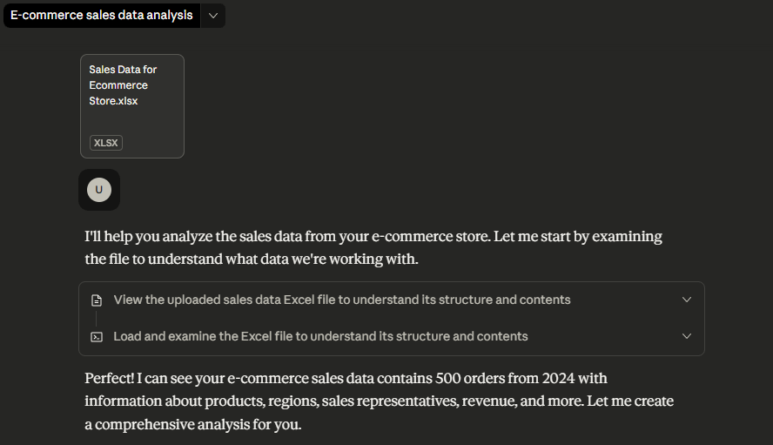
Task: Open the chat title dropdown chevron
Action: (x=213, y=16)
